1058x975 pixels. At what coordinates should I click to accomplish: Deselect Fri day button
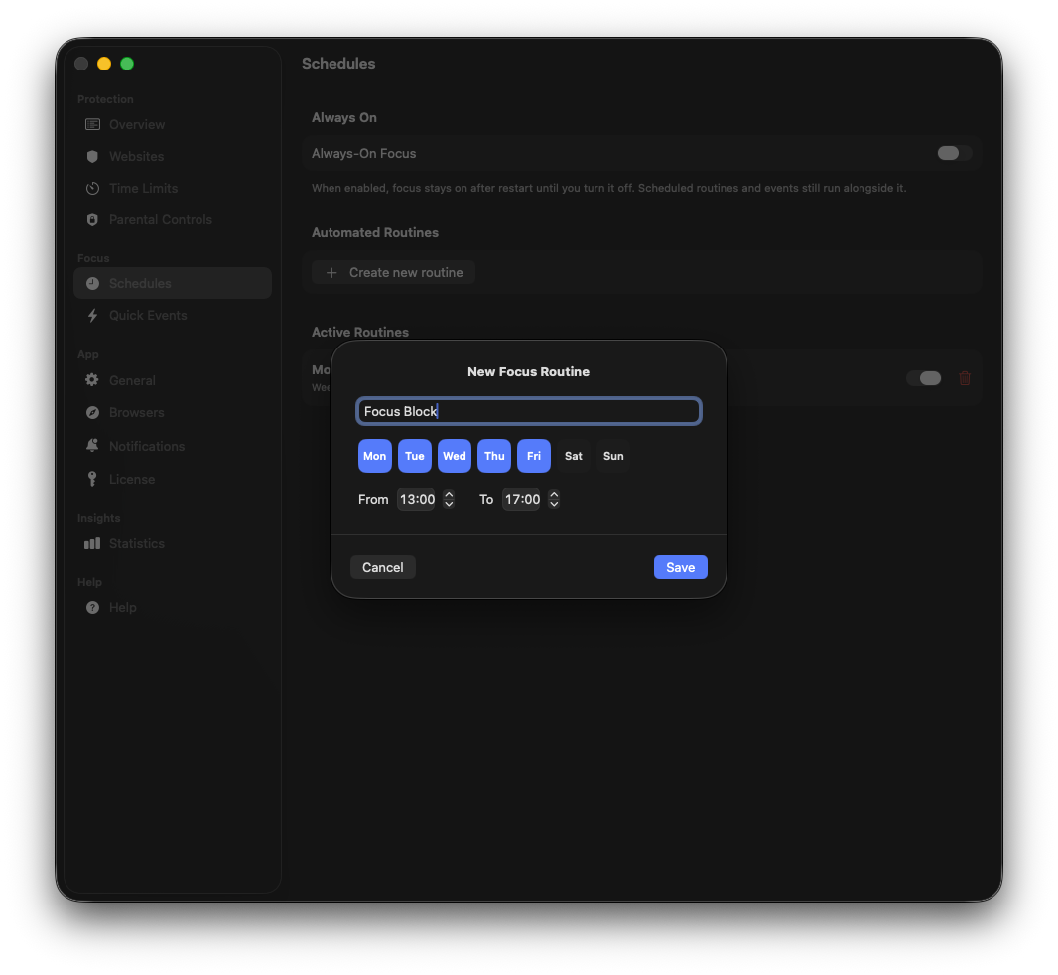(534, 456)
